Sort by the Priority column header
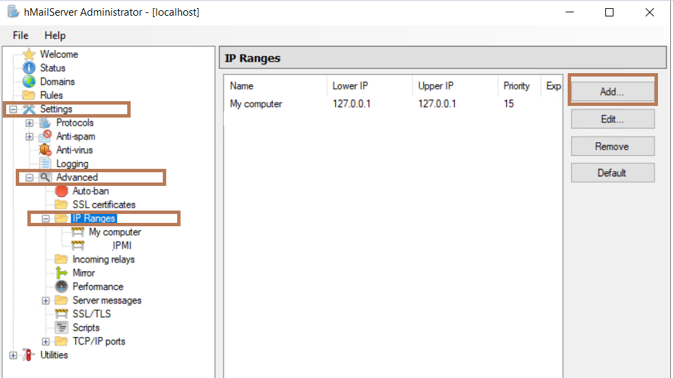The width and height of the screenshot is (673, 378). tap(519, 86)
